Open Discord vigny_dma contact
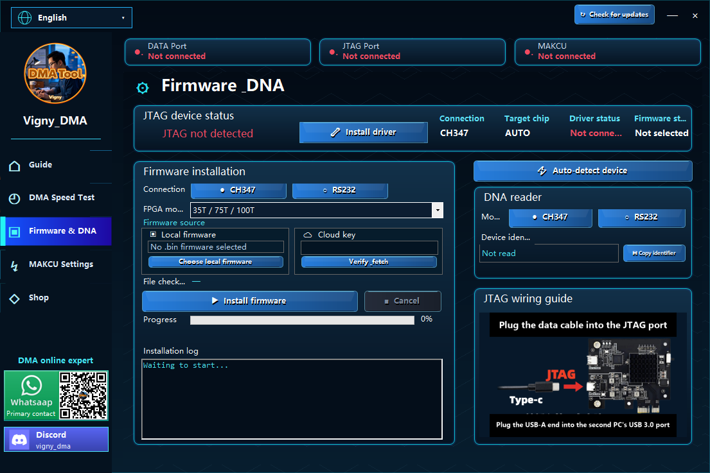 pyautogui.click(x=56, y=440)
